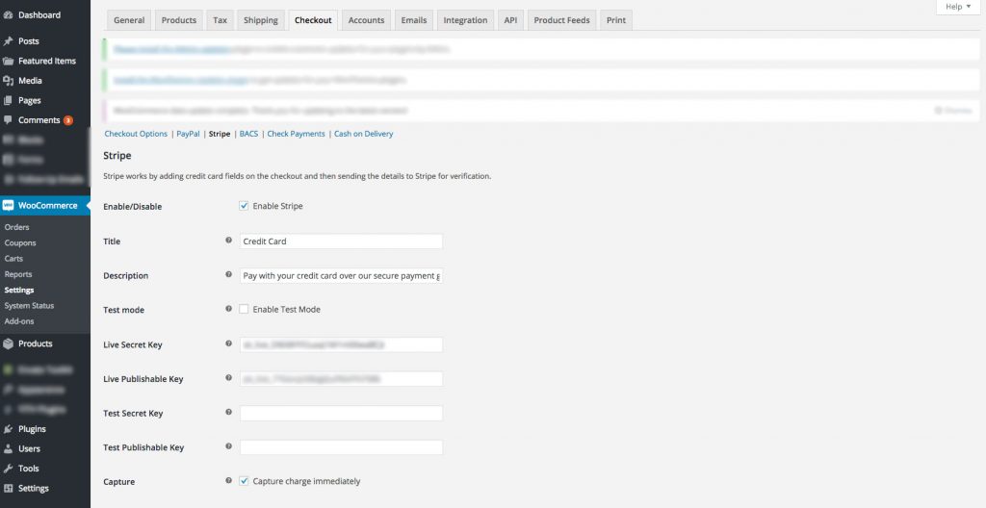986x508 pixels.
Task: Click the orange comments count badge
Action: pyautogui.click(x=68, y=120)
